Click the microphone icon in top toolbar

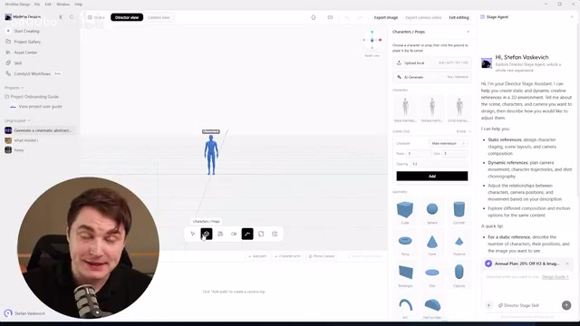(x=314, y=17)
